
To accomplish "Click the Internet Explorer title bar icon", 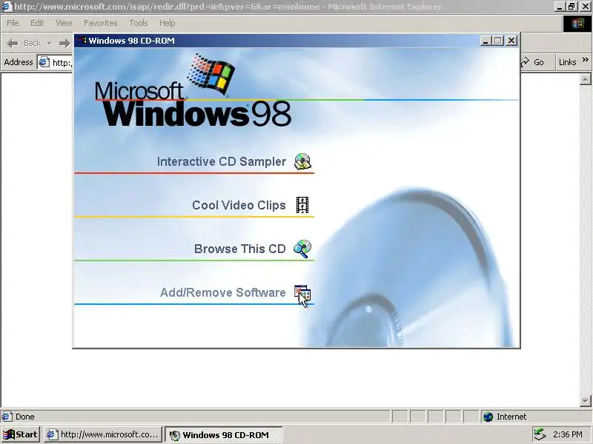I will click(7, 7).
